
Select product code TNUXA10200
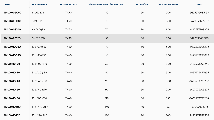point(12,107)
